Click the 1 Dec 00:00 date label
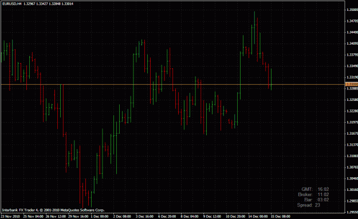 point(100,216)
